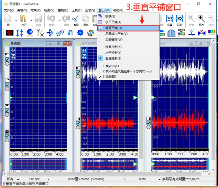218x188 pixels.
Task: Click the horizontal zoom arrows icon in 无标题1 window
Action: (13, 50)
